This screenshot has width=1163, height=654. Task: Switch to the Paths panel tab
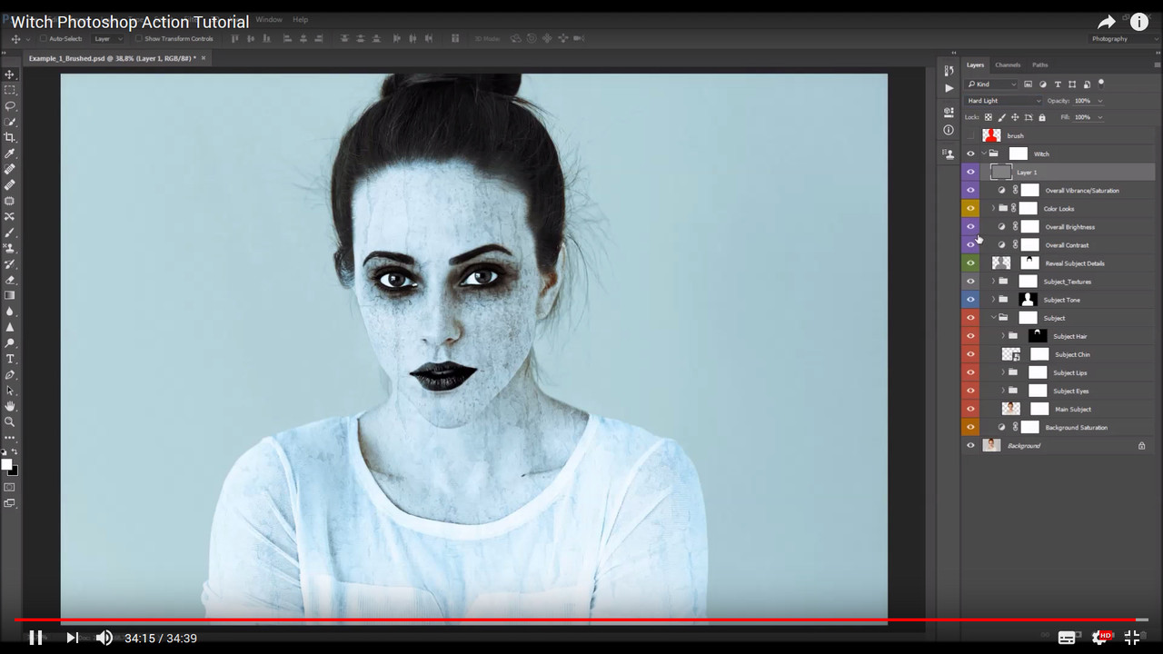pyautogui.click(x=1039, y=65)
